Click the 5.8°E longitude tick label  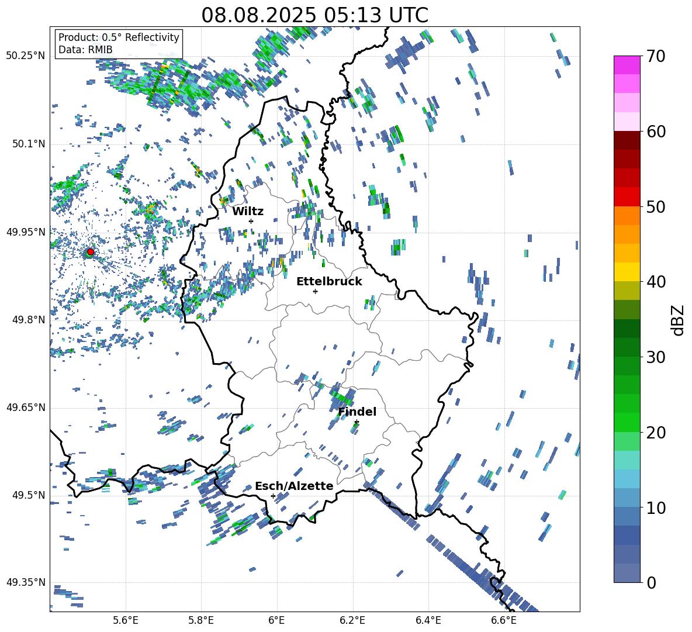click(201, 620)
